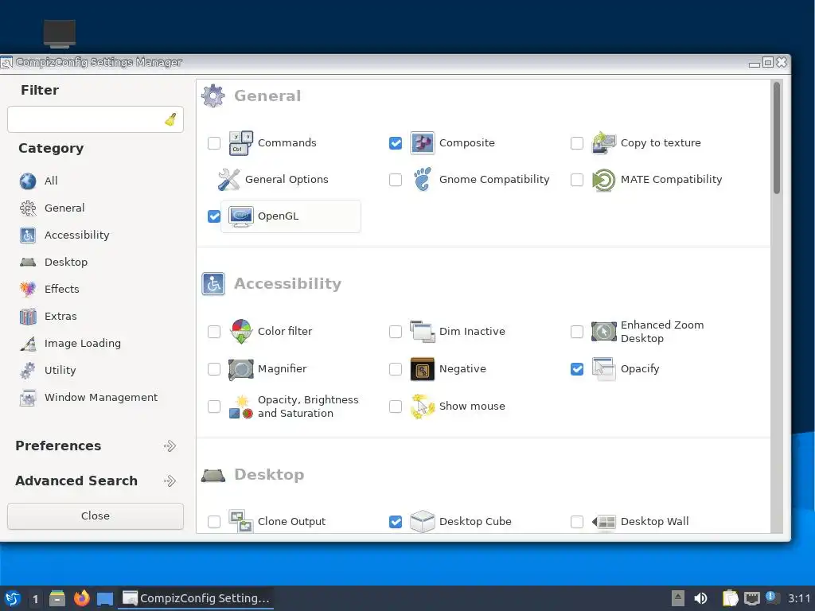Image resolution: width=815 pixels, height=611 pixels.
Task: Enable the Magnifier checkbox
Action: click(x=214, y=369)
